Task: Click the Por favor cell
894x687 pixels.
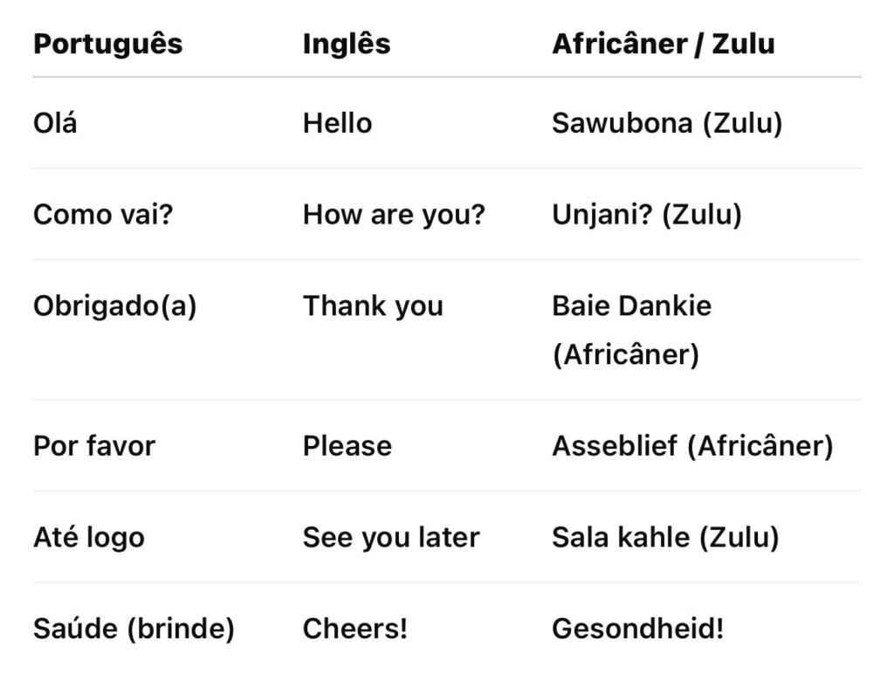Action: (x=94, y=446)
